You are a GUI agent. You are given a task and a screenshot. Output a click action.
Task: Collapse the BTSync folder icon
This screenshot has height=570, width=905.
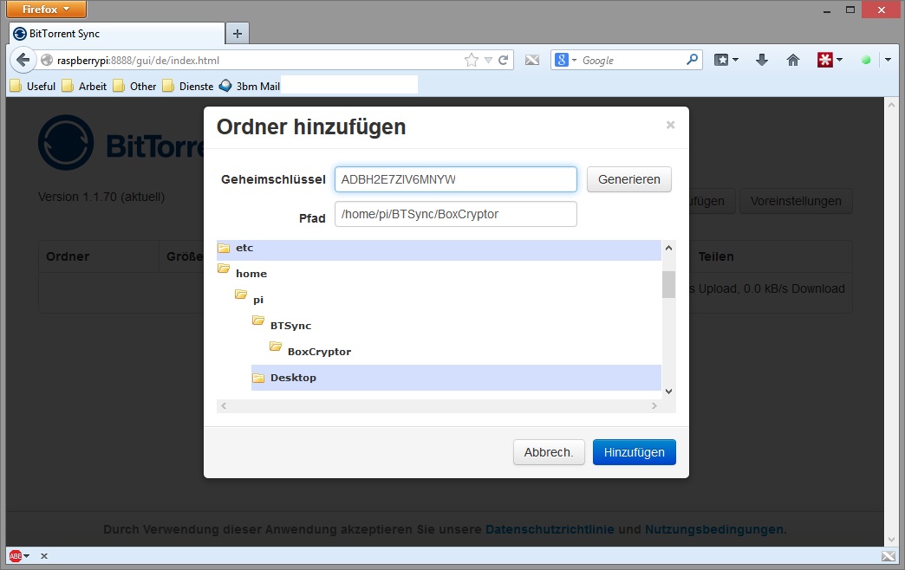click(x=258, y=321)
